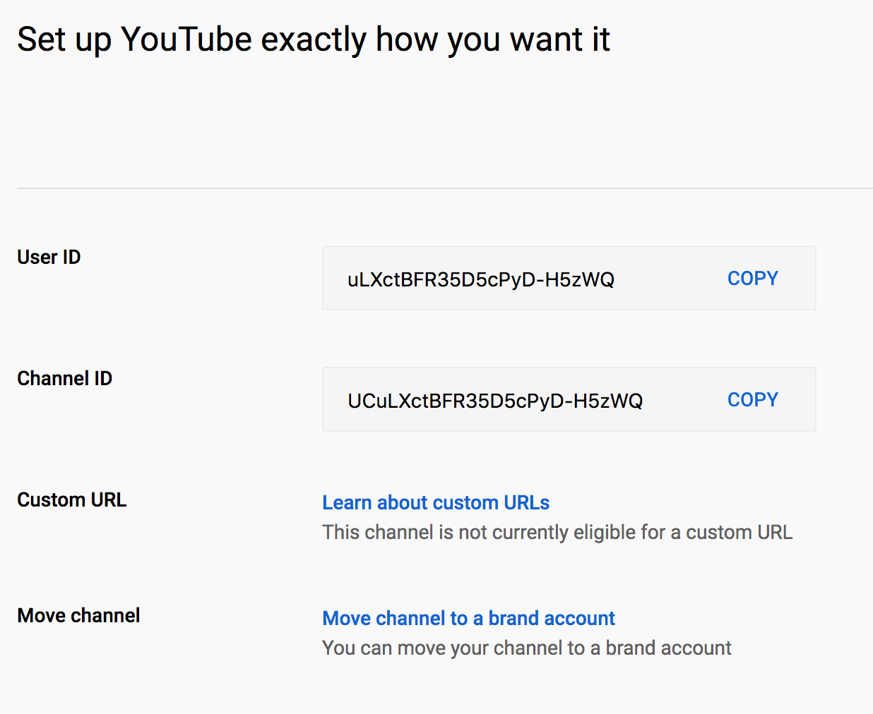The width and height of the screenshot is (873, 714).
Task: Click the bold Channel ID label
Action: pos(64,378)
